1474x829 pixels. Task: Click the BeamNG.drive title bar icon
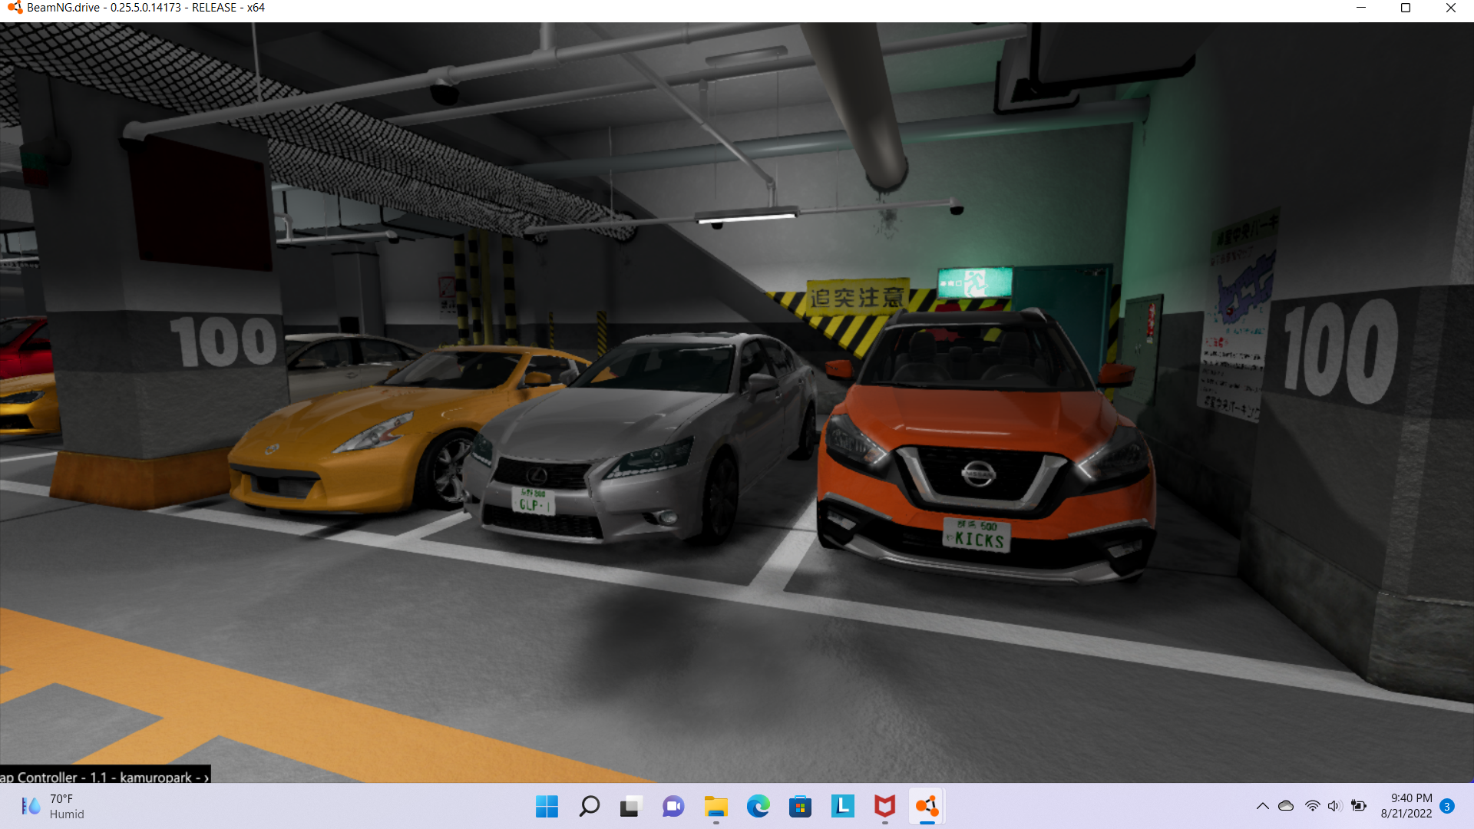coord(15,8)
